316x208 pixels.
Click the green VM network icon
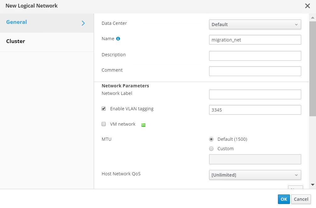143,125
